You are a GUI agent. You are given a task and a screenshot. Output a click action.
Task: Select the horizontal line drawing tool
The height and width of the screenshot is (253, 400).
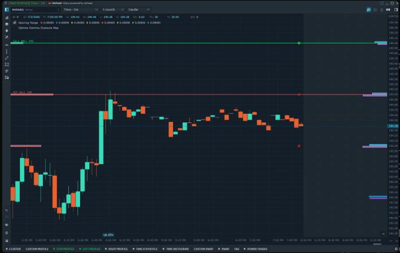7,45
